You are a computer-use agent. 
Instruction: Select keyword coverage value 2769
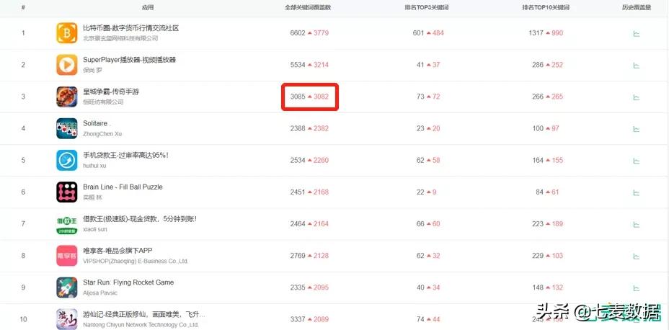click(x=298, y=256)
